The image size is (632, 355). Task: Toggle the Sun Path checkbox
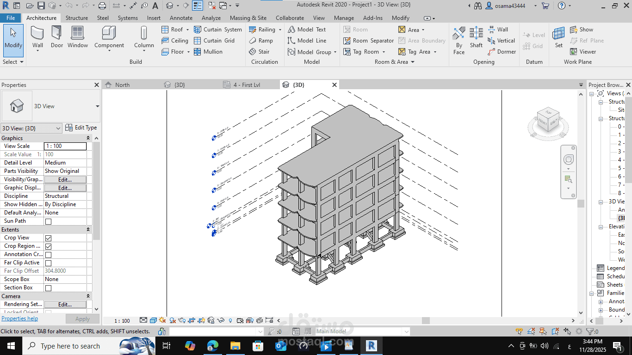pyautogui.click(x=48, y=221)
